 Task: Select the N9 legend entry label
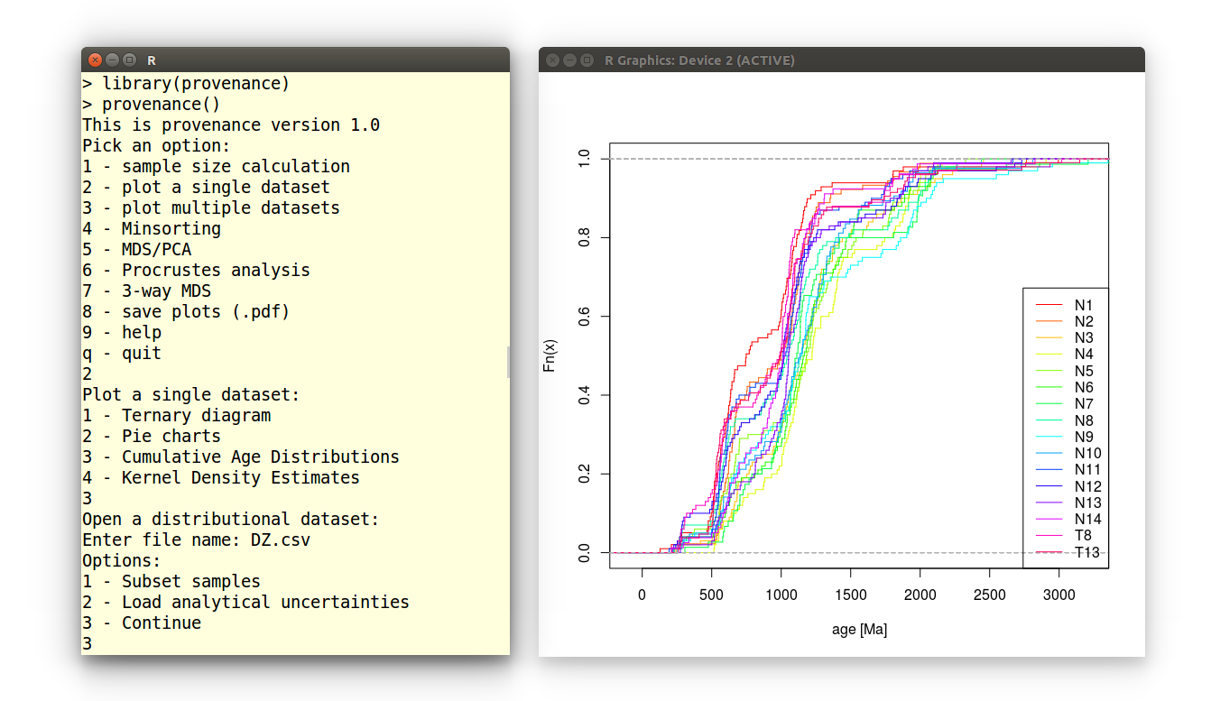1084,437
